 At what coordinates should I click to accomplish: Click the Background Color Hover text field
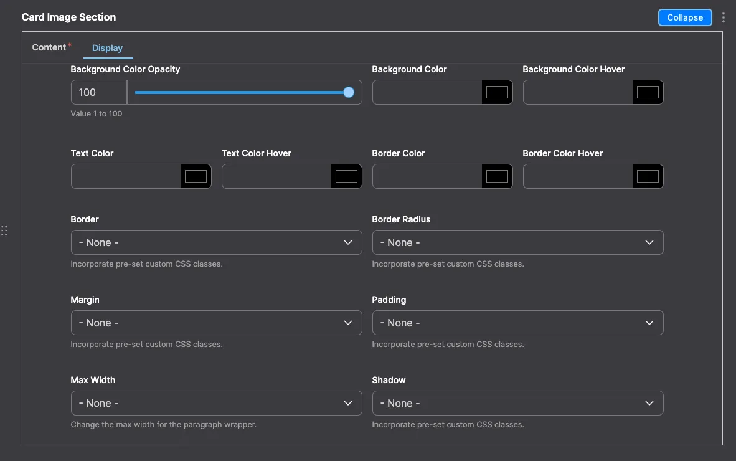[578, 92]
